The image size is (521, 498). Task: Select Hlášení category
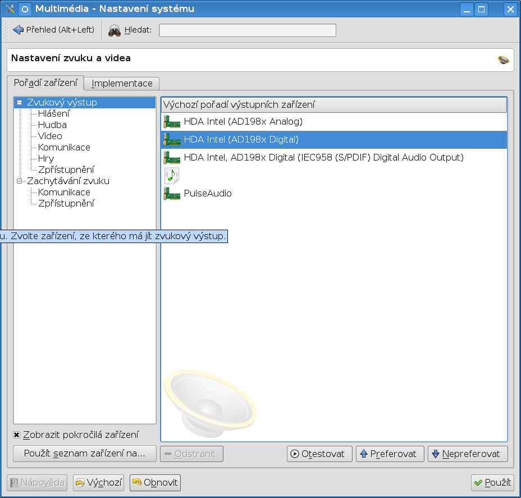pos(53,113)
